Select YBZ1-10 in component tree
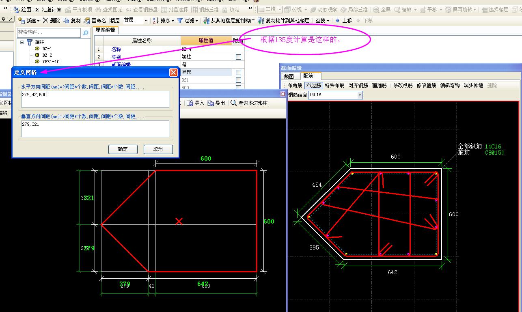The width and height of the screenshot is (522, 312). [x=51, y=62]
